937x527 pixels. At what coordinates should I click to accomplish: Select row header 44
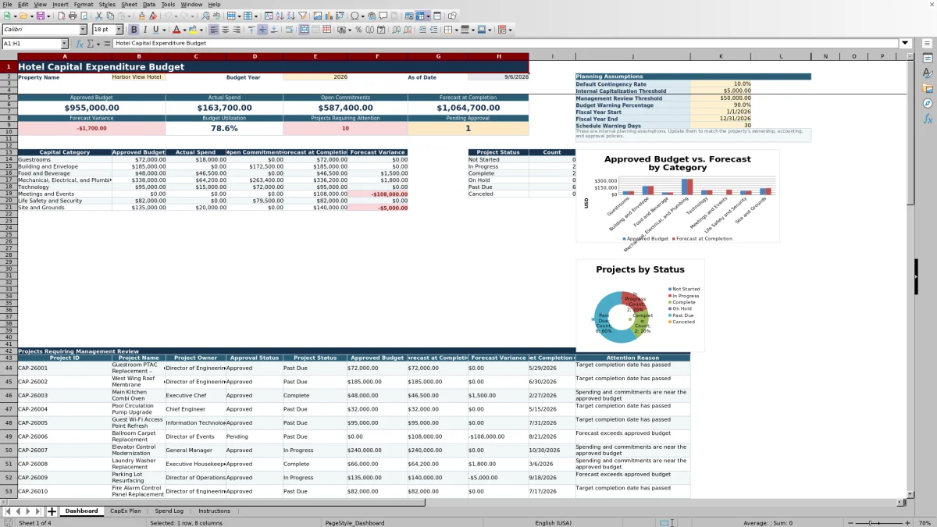point(9,368)
